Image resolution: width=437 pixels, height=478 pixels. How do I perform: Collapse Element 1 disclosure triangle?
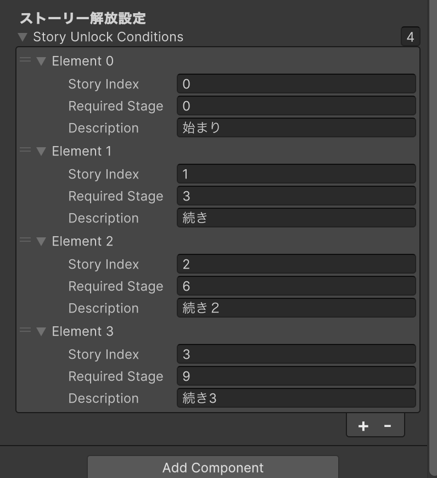click(x=41, y=151)
